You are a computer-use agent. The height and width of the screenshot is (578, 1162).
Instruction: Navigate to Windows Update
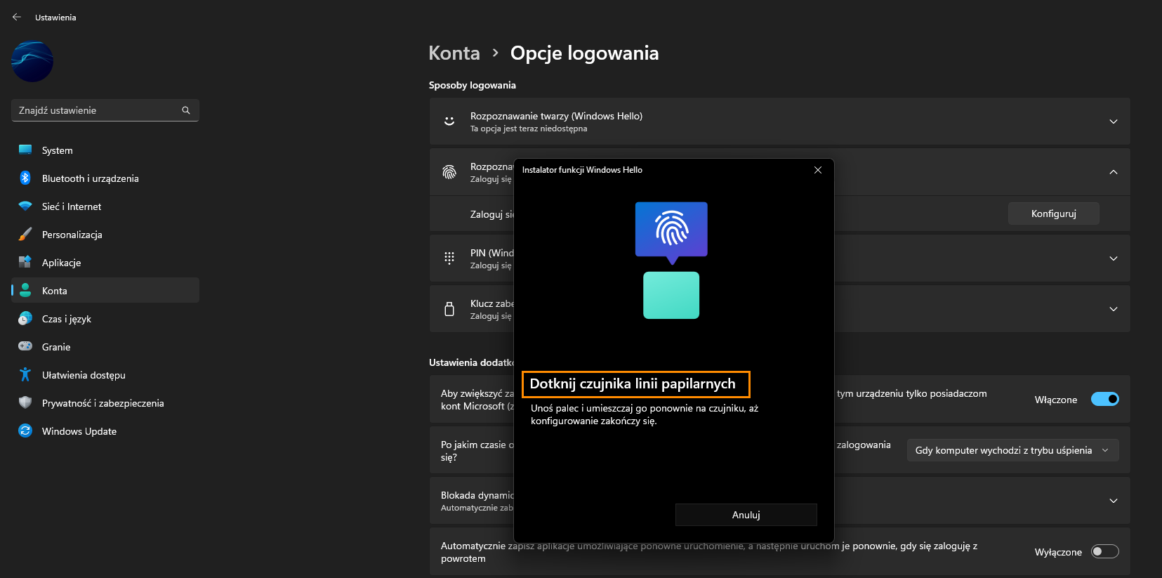click(x=105, y=431)
